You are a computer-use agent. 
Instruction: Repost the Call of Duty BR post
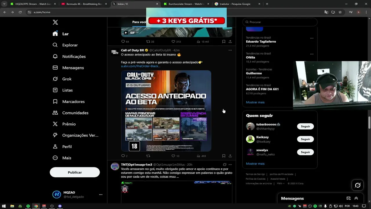148,156
